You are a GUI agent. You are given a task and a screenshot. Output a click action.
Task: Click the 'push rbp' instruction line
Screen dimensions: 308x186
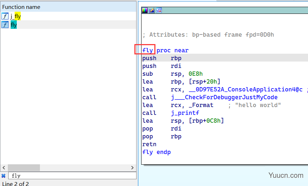[162, 58]
